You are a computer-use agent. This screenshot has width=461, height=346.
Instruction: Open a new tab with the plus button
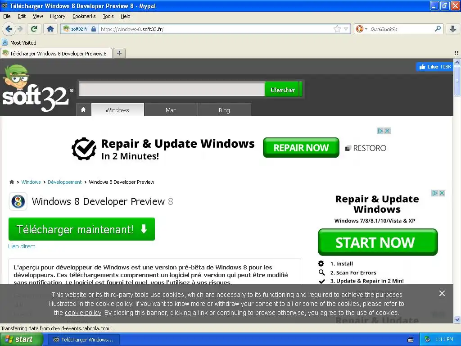119,53
